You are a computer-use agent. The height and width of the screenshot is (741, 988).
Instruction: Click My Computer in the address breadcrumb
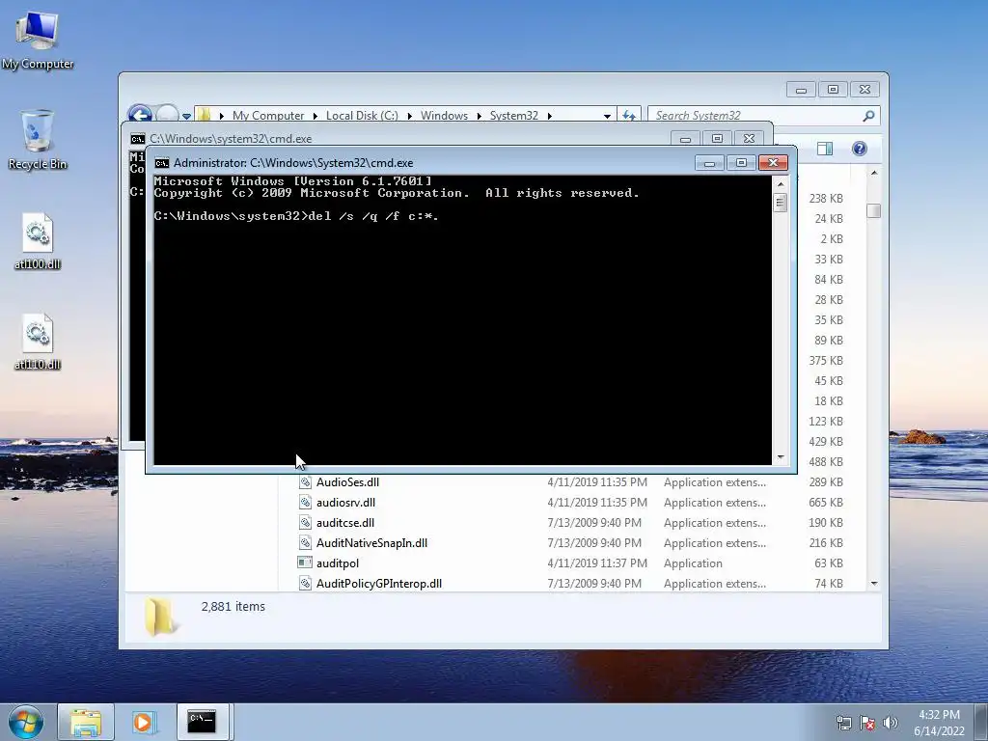268,116
